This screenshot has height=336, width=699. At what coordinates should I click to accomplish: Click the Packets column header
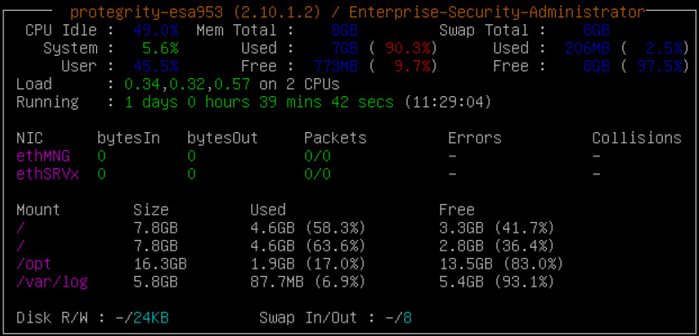click(336, 138)
